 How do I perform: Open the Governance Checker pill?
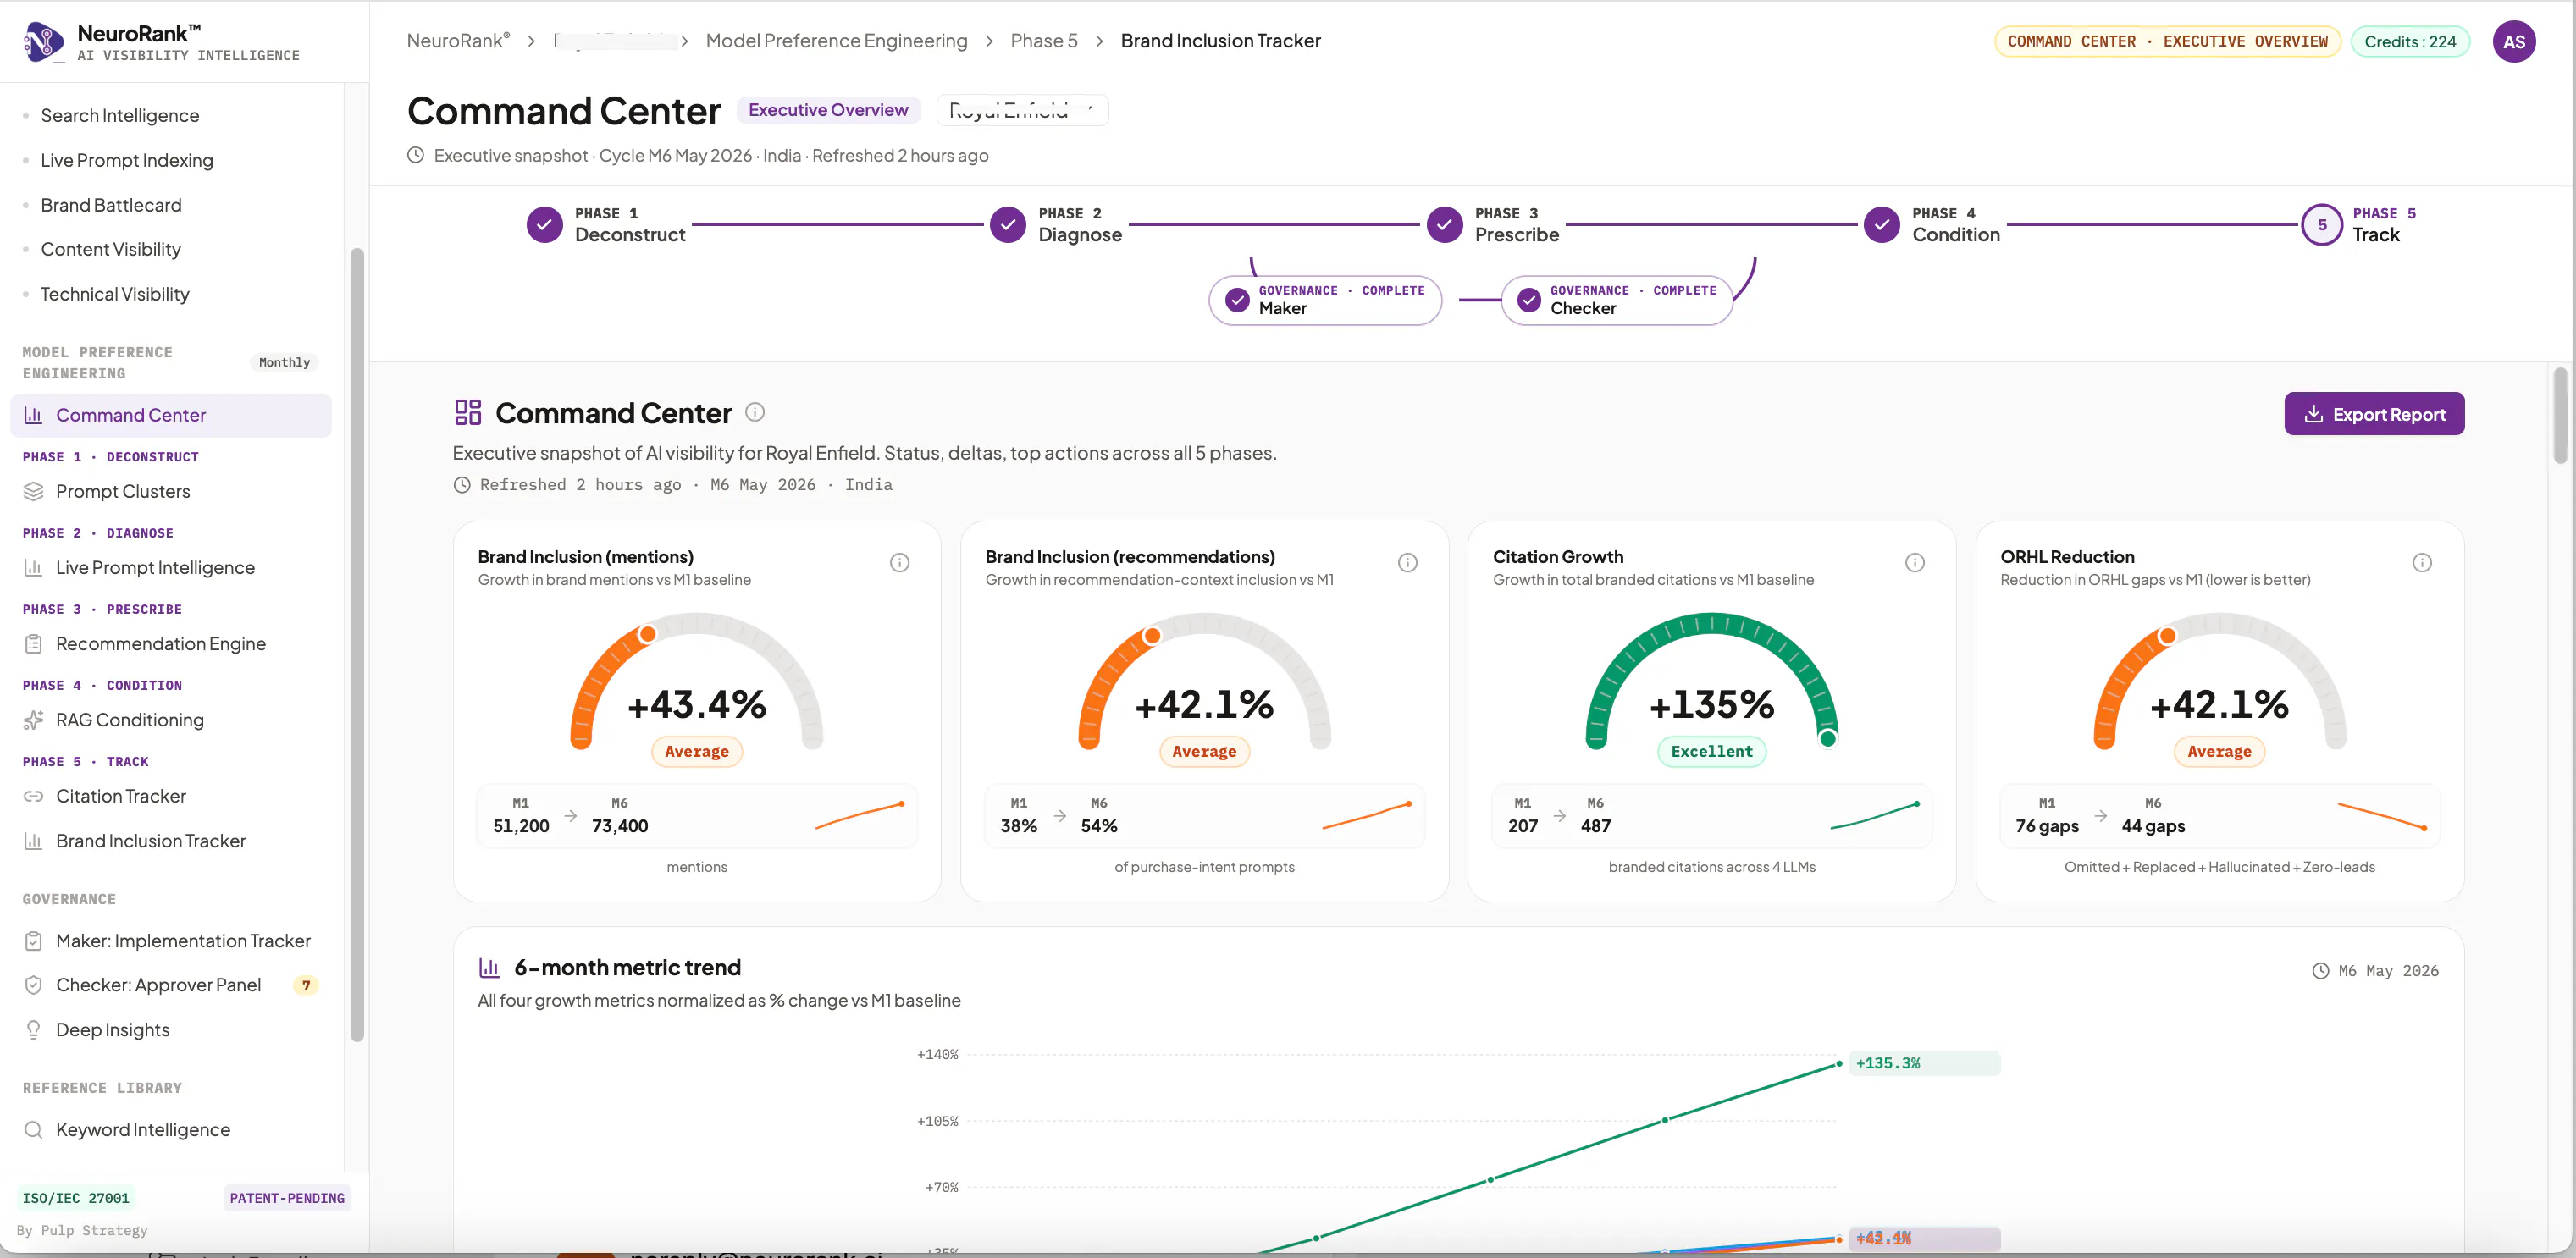click(1616, 300)
